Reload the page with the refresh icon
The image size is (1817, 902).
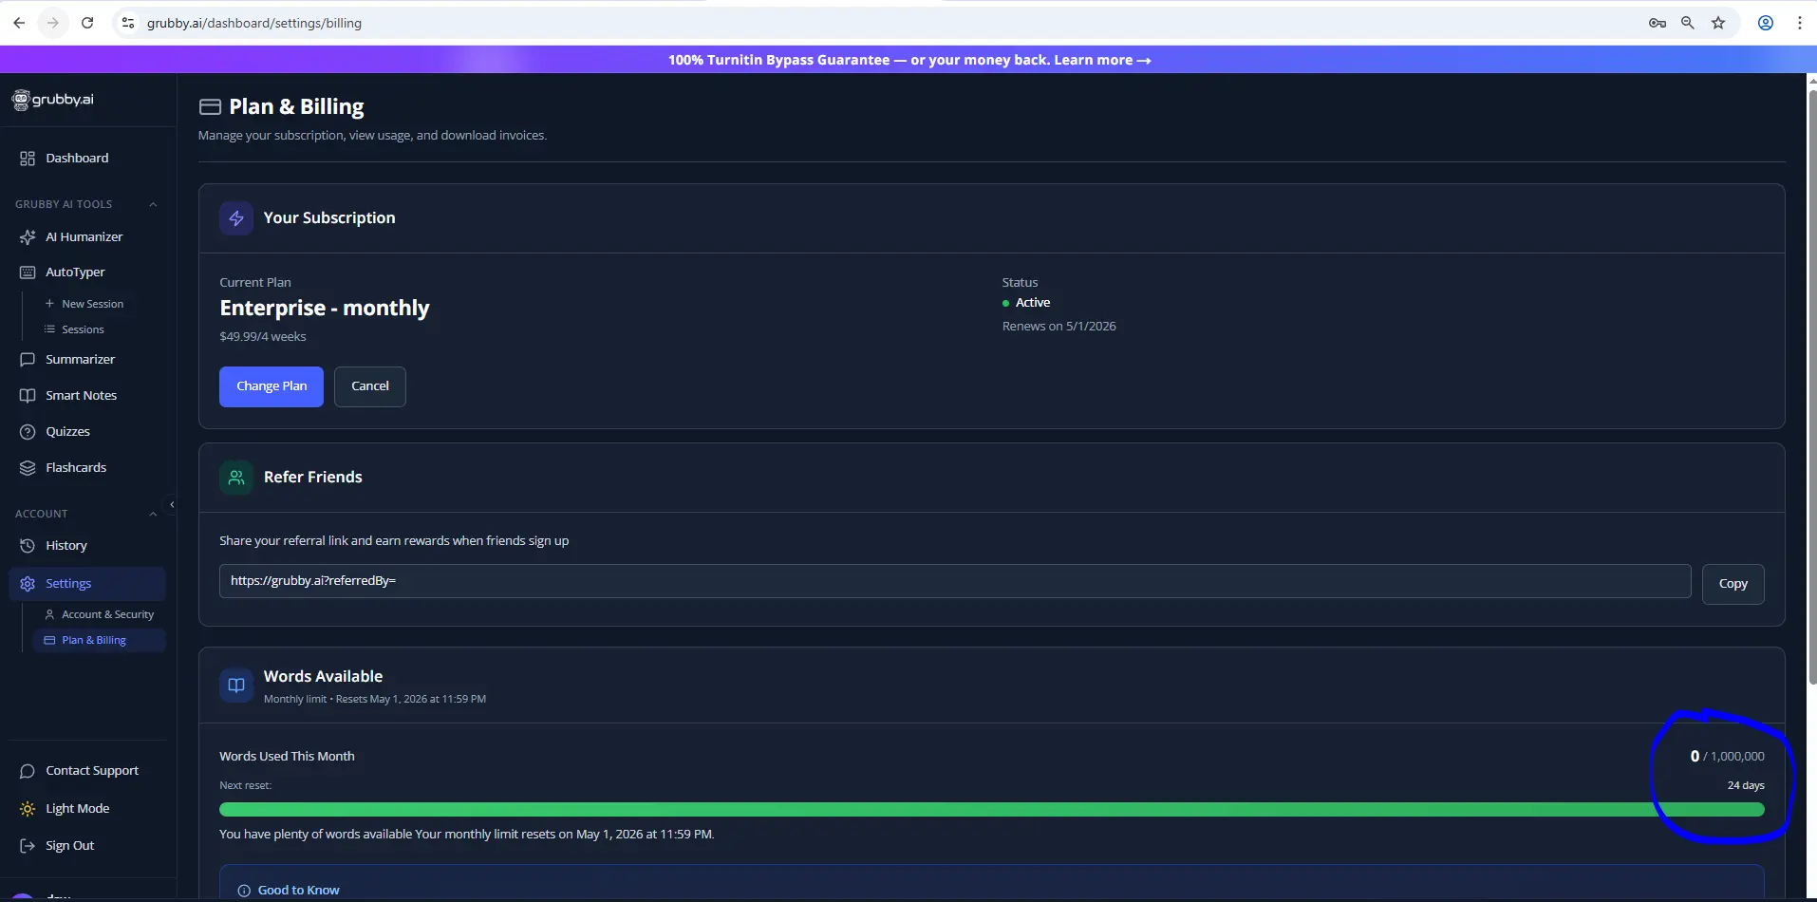pos(87,23)
